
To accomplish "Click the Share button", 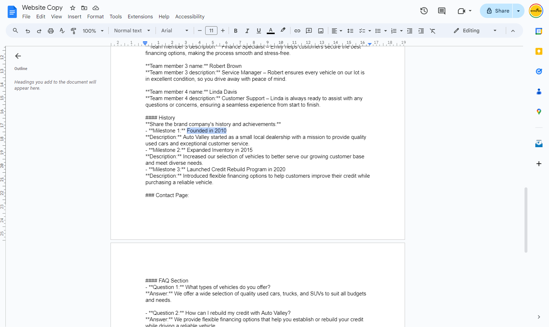I will pyautogui.click(x=497, y=11).
